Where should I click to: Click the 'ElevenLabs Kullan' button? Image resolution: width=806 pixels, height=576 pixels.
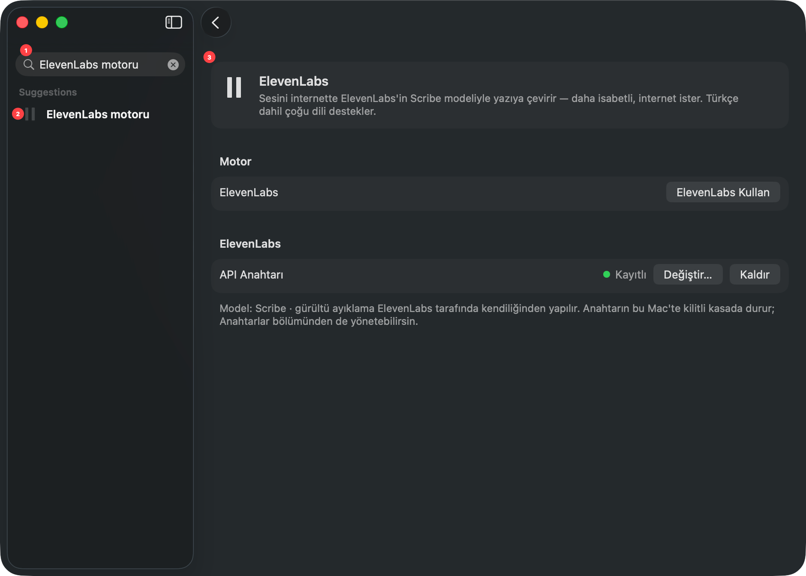tap(723, 192)
